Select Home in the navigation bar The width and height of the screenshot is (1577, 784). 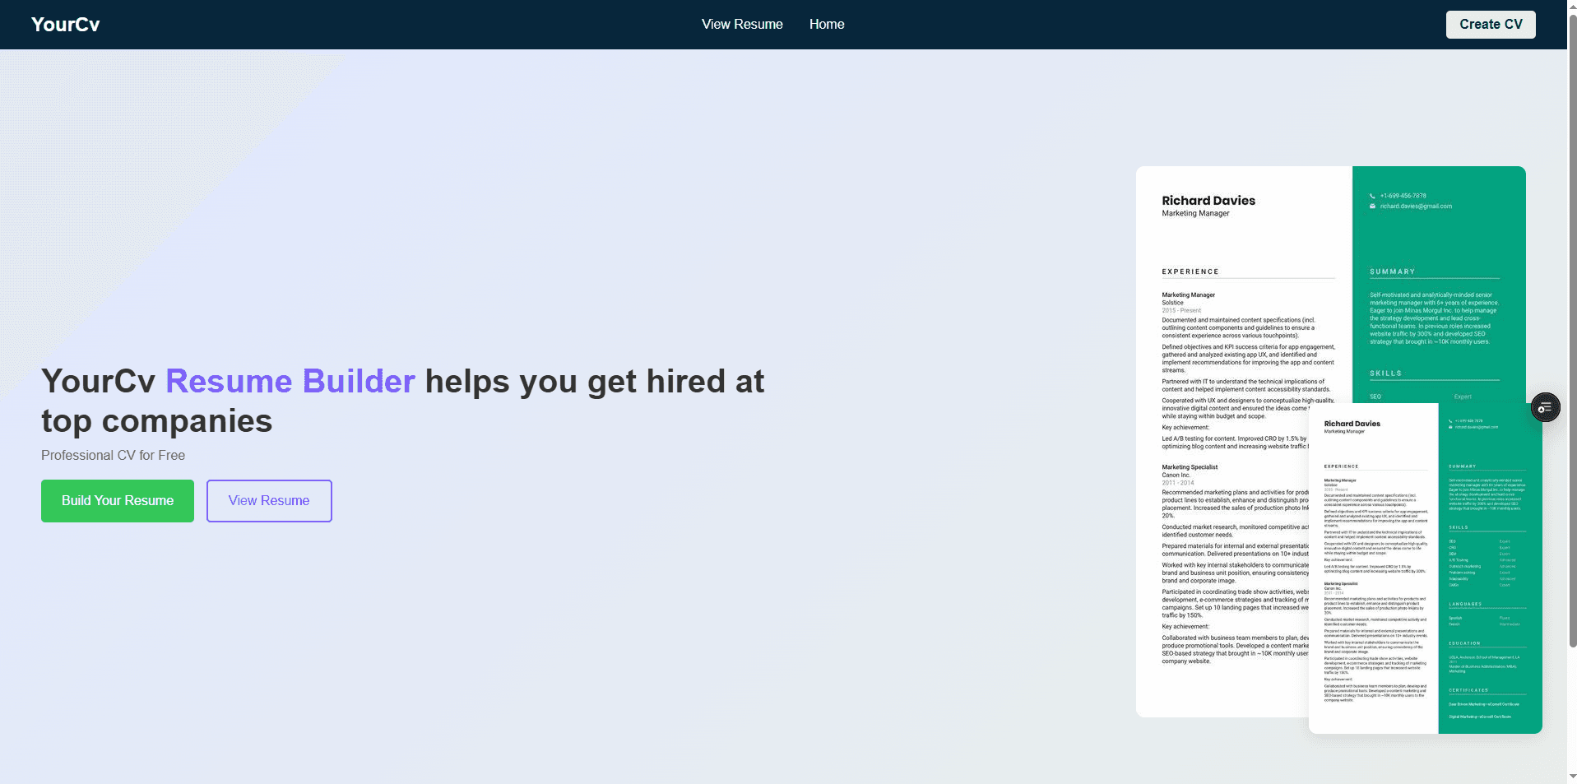click(x=826, y=24)
